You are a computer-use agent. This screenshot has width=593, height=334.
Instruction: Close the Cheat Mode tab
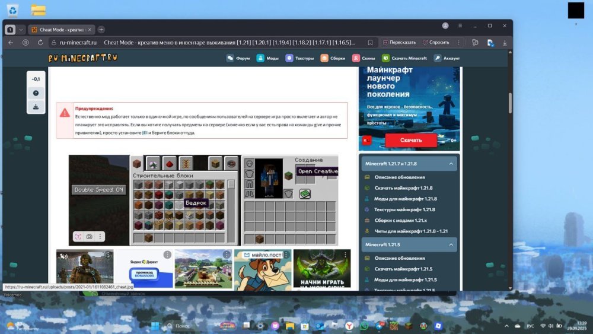click(90, 30)
